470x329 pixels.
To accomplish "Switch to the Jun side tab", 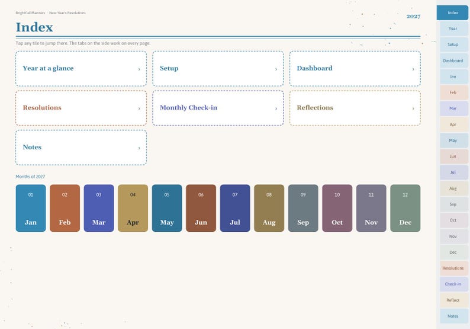I will point(454,156).
